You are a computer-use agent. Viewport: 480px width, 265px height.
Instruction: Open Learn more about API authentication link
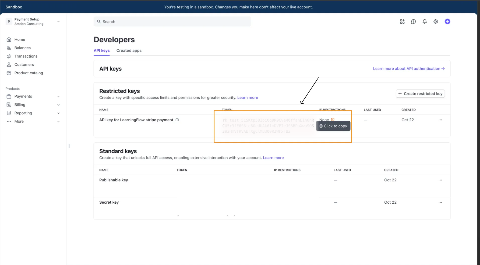408,68
